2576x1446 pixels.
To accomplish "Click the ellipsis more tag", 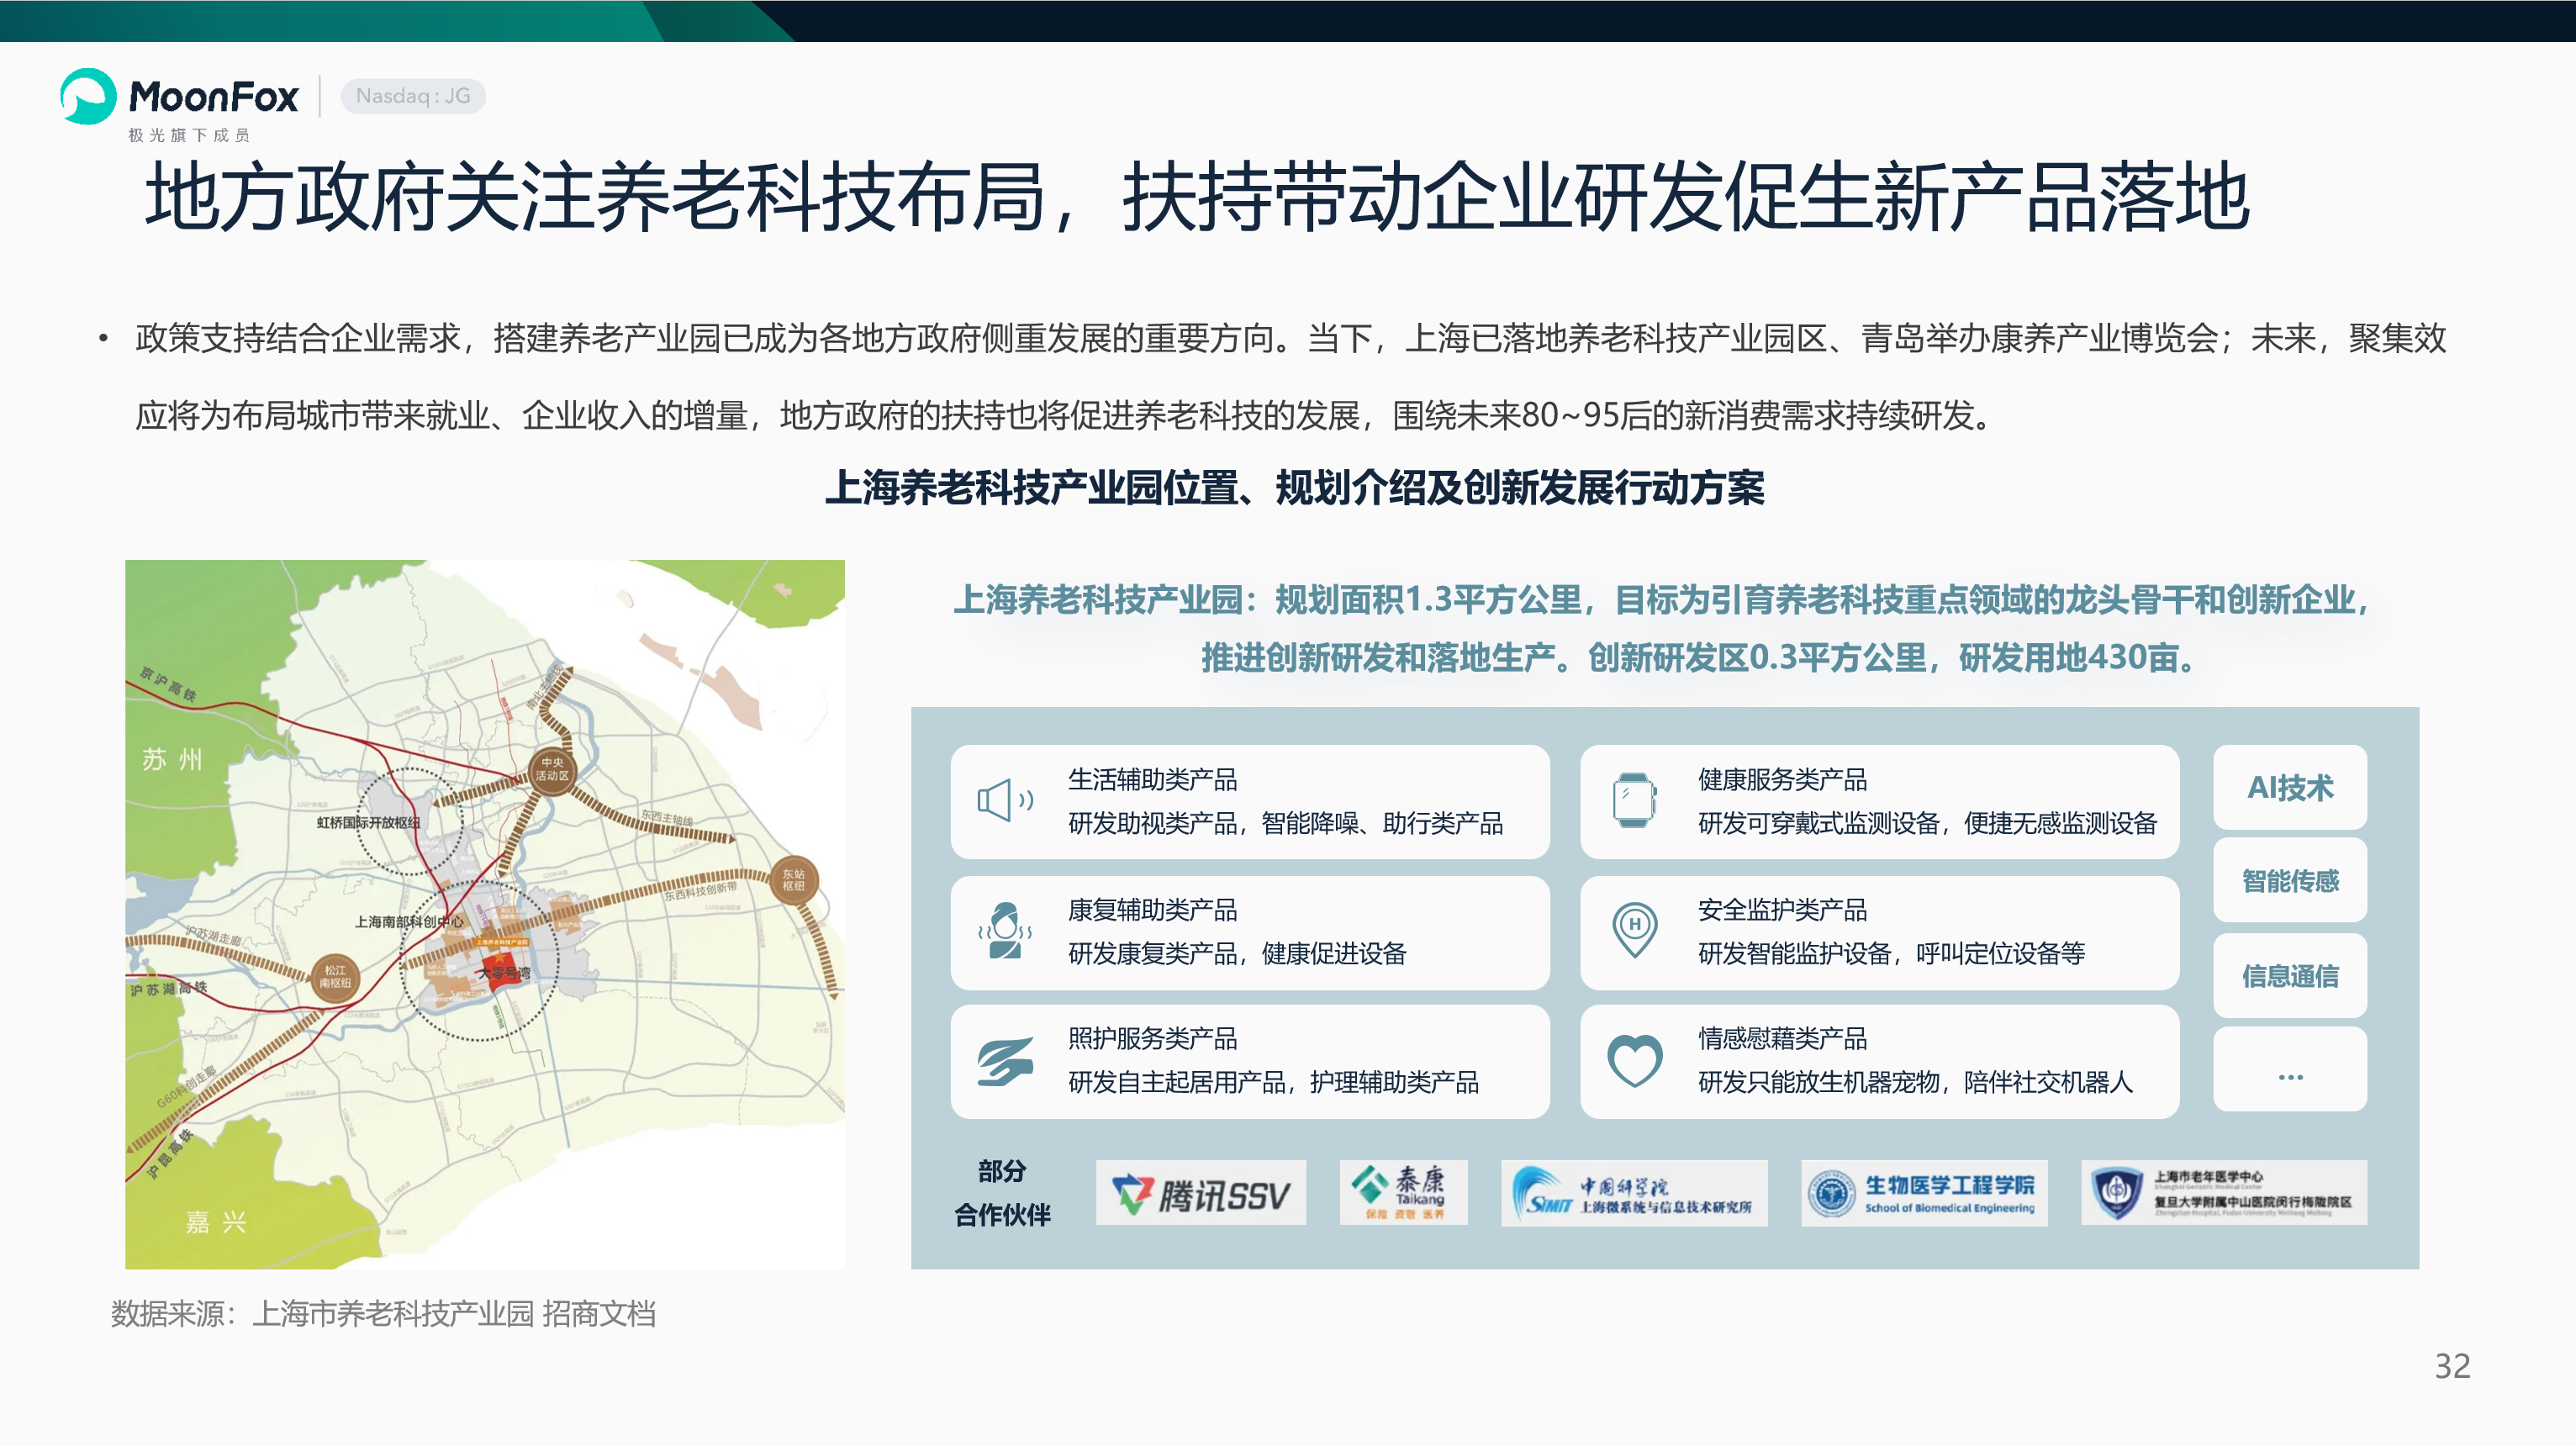I will pos(2290,1069).
